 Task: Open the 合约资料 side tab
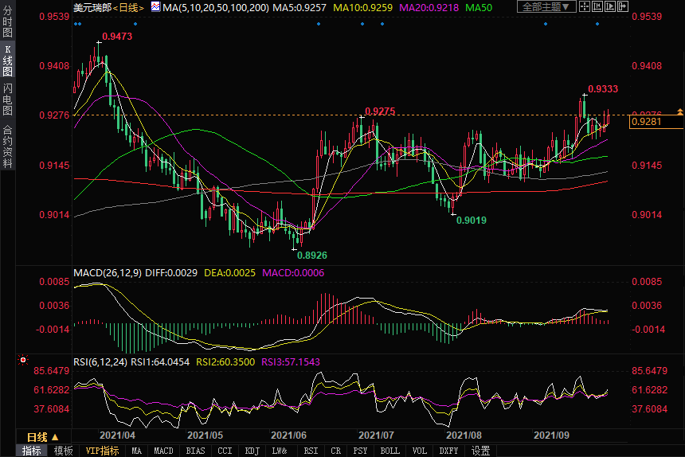click(x=7, y=146)
